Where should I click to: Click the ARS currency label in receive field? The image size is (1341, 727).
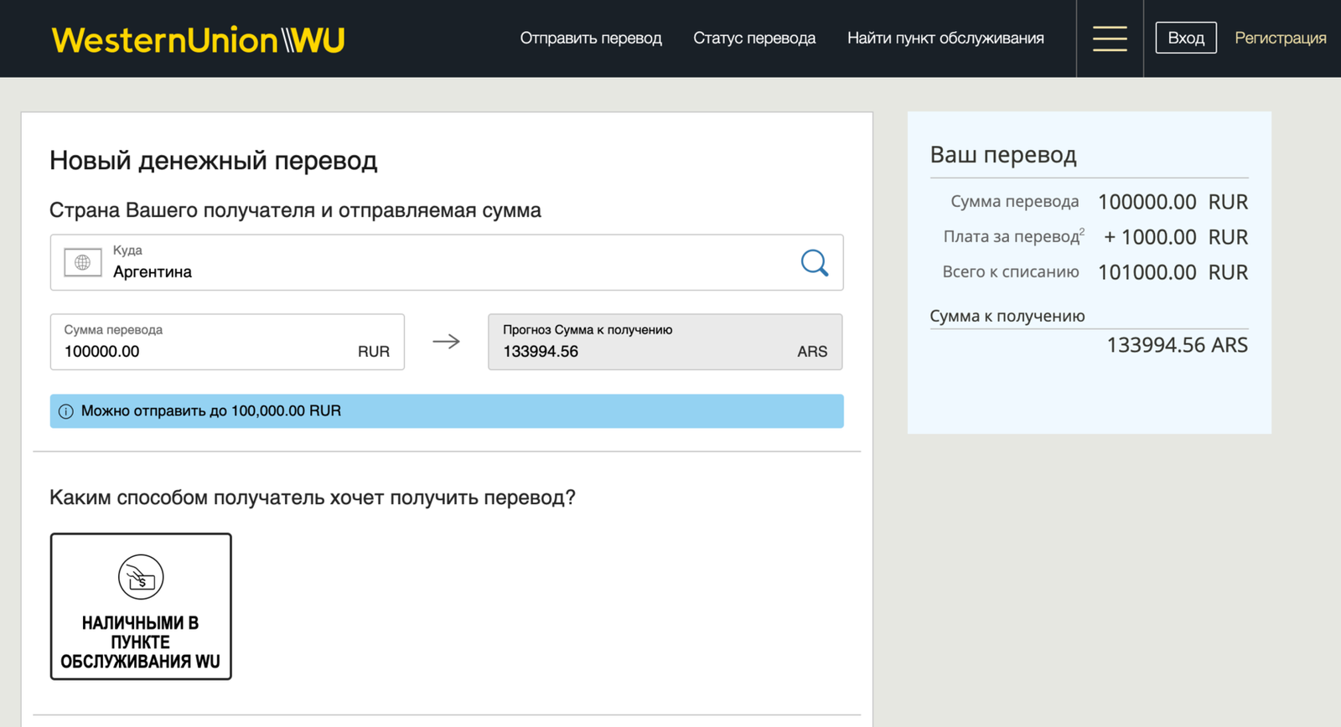812,352
